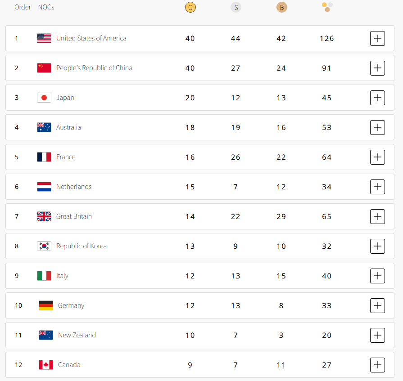Open the Australia country link
This screenshot has height=381, width=403.
68,127
